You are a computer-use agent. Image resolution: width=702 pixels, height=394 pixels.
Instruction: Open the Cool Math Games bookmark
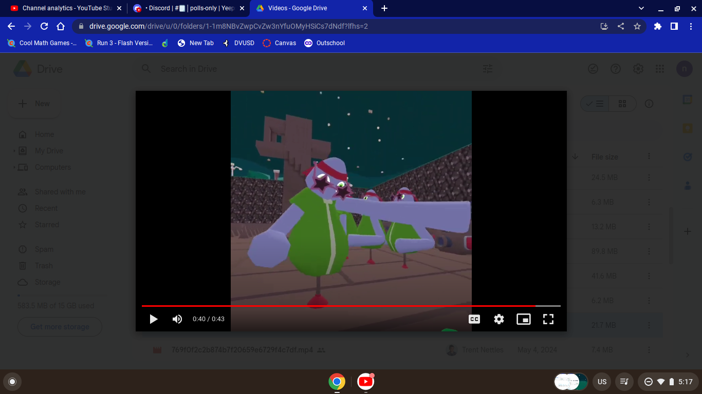(x=42, y=43)
